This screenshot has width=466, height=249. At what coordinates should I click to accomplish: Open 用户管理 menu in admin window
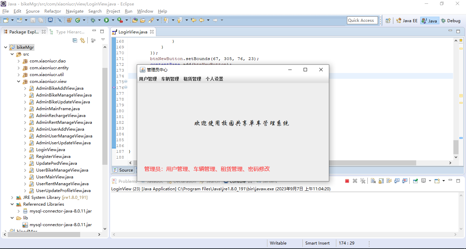pos(148,79)
